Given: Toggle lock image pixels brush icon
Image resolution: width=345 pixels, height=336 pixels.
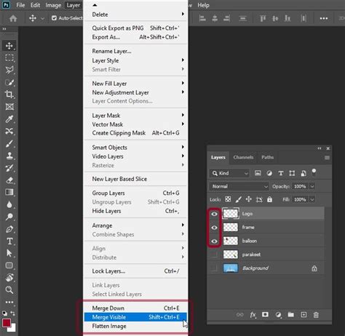Looking at the screenshot, I should (239, 199).
